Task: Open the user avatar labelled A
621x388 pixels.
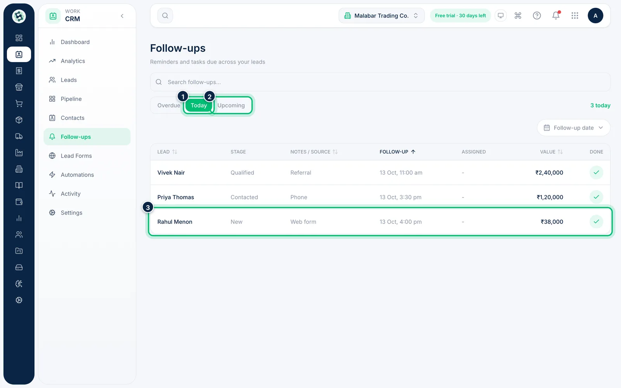Action: [x=595, y=16]
